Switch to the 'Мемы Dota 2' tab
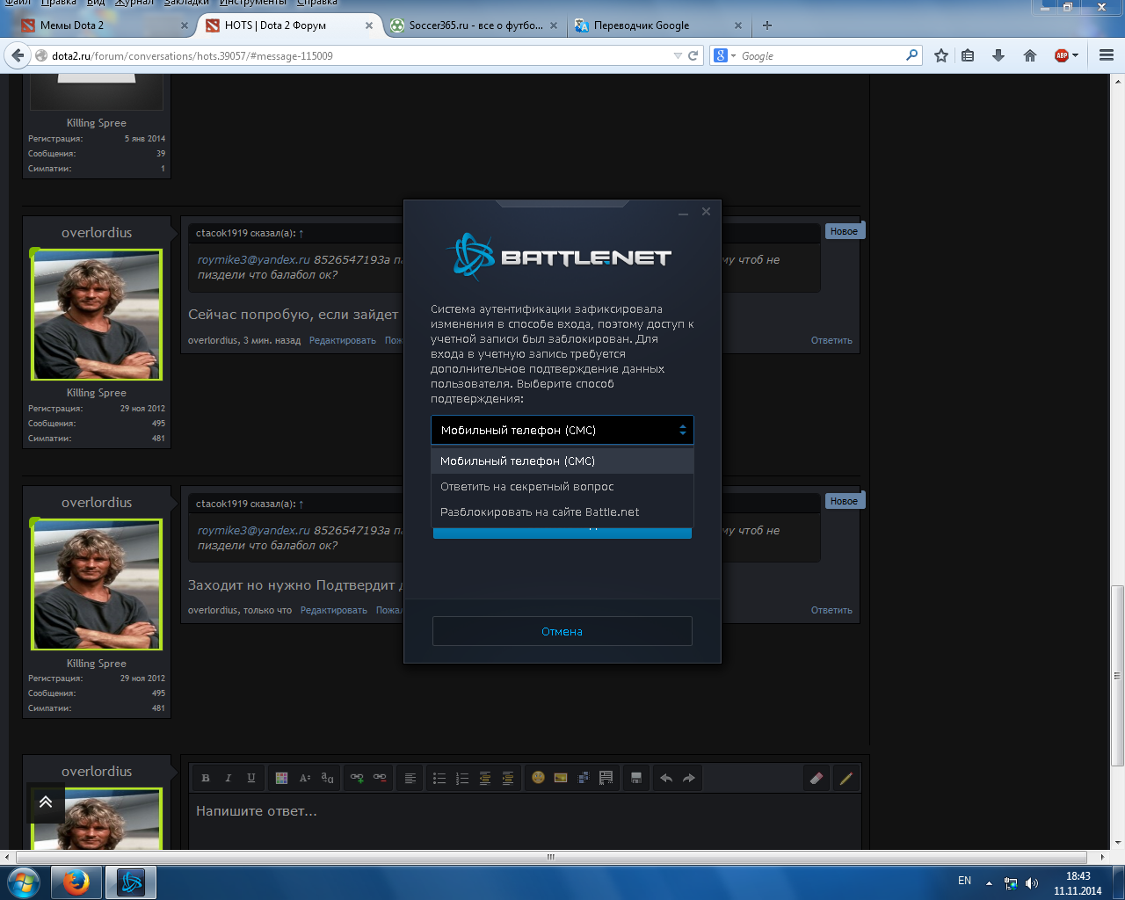The image size is (1125, 900). click(105, 25)
